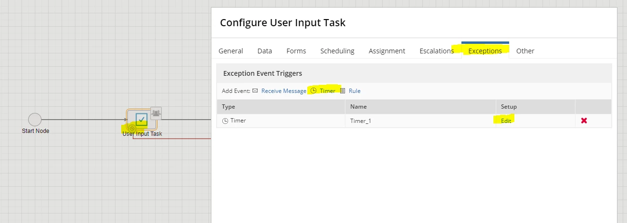Screen dimensions: 627x223
Task: Go to the Forms tab
Action: pos(296,51)
